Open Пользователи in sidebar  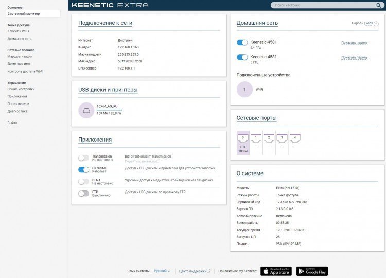pos(19,103)
